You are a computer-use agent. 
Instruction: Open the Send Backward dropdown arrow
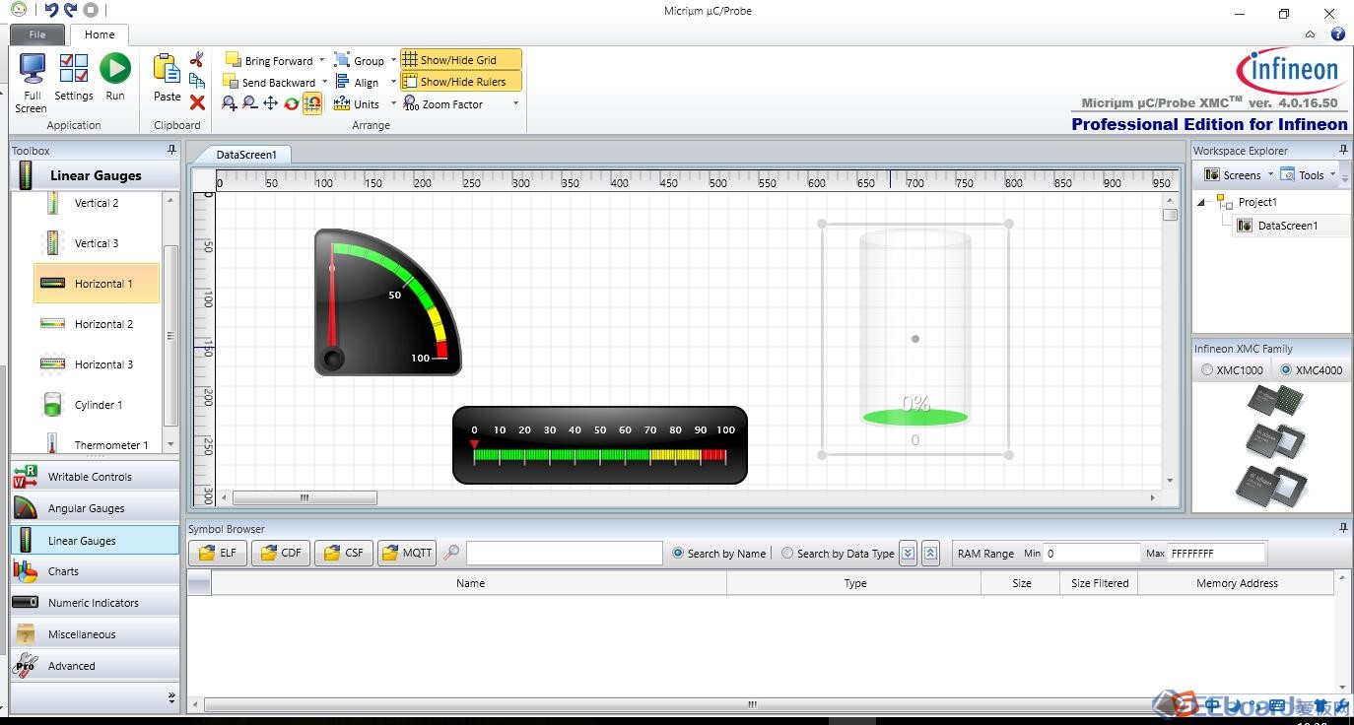click(324, 82)
